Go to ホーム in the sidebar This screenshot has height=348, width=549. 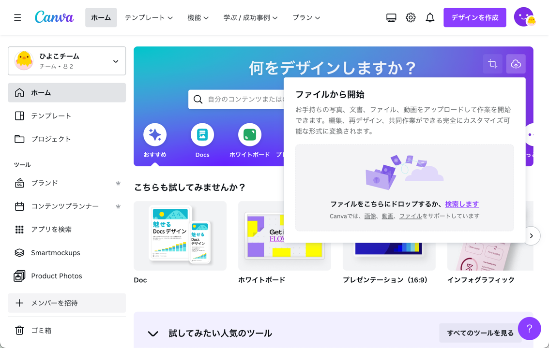[x=67, y=93]
